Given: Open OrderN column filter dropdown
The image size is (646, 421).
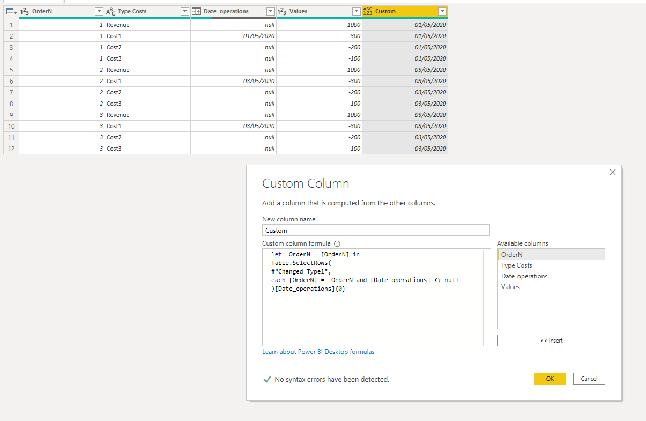Looking at the screenshot, I should coord(99,11).
